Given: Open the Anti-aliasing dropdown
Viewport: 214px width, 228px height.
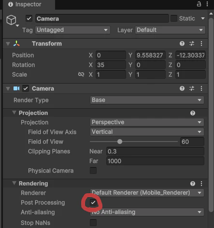Looking at the screenshot, I should pos(147,212).
